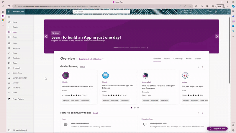The width and height of the screenshot is (236, 133).
Task: Collapse navigation with hamburger icon
Action: pyautogui.click(x=9, y=17)
